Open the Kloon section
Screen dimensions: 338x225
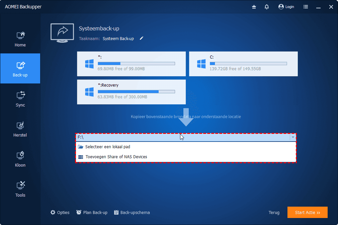pyautogui.click(x=20, y=159)
